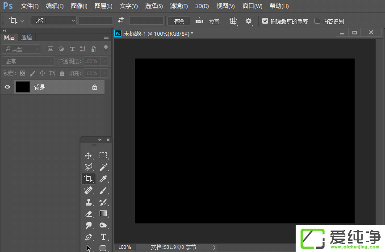Image resolution: width=385 pixels, height=252 pixels.
Task: Uncheck 删除裁剪的像素 checkbox
Action: [265, 21]
